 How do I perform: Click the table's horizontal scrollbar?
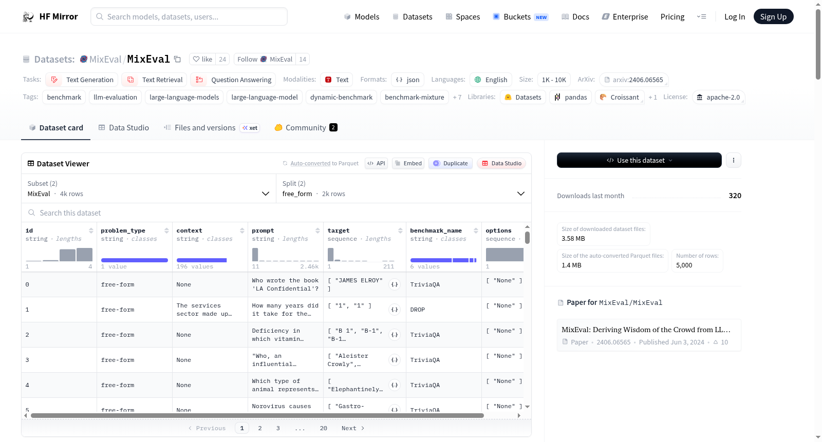[257, 415]
